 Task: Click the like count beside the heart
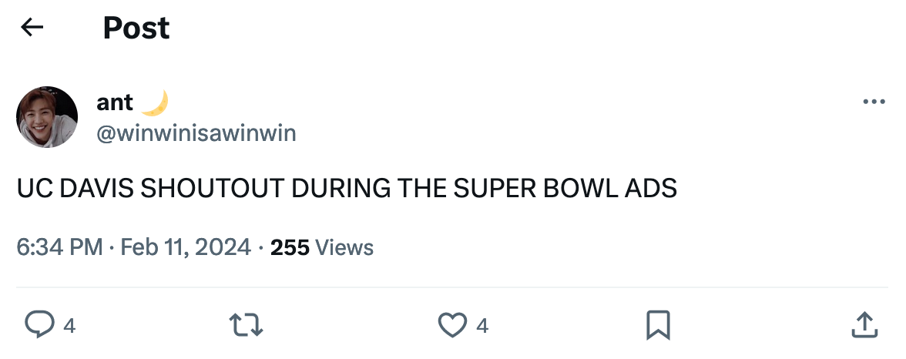482,327
